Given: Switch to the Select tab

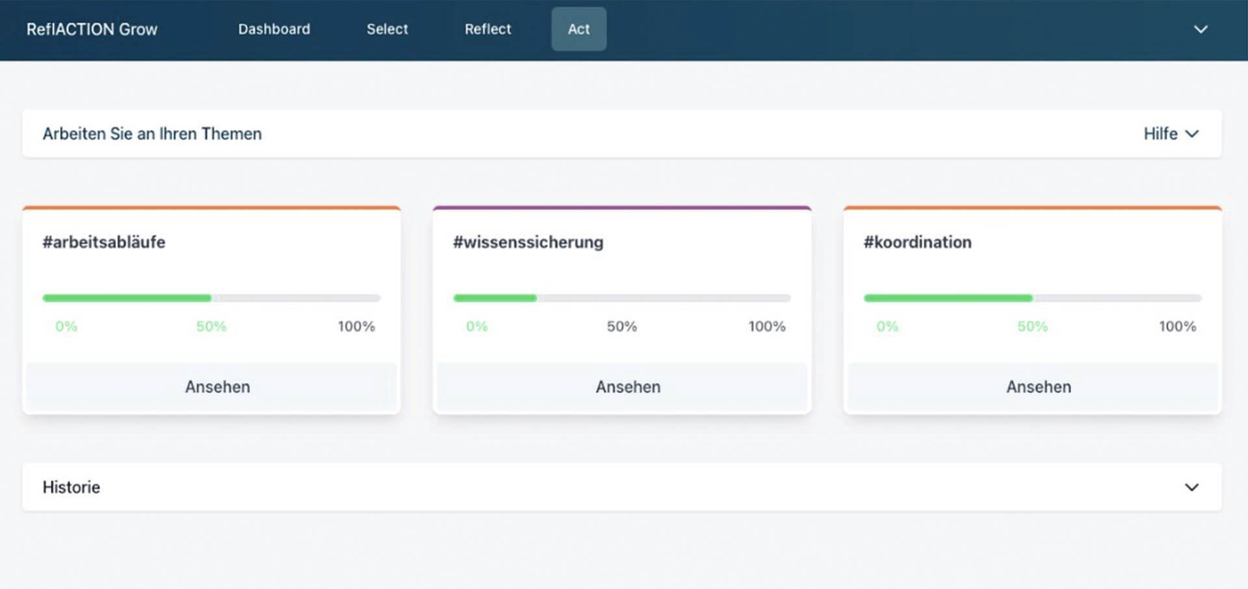Looking at the screenshot, I should [x=387, y=29].
